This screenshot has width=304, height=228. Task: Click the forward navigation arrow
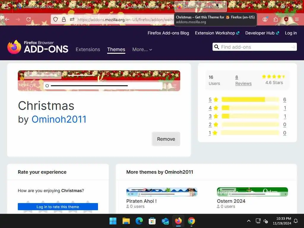[18, 19]
